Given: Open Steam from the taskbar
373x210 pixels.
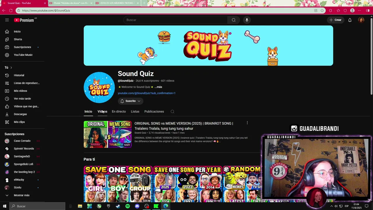Looking at the screenshot, I should pos(118,206).
